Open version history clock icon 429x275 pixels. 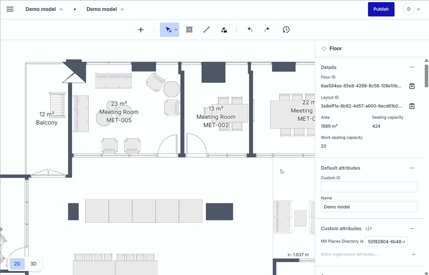[x=286, y=30]
